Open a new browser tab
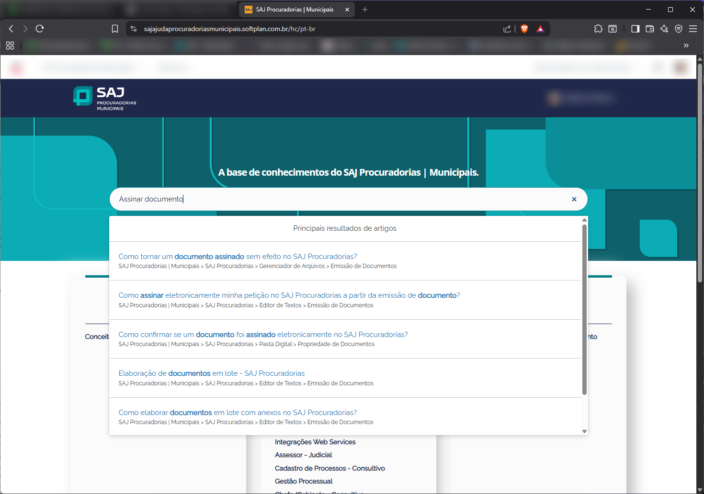This screenshot has width=704, height=494. click(x=365, y=10)
